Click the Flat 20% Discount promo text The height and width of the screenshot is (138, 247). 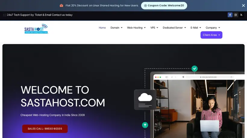(102, 5)
